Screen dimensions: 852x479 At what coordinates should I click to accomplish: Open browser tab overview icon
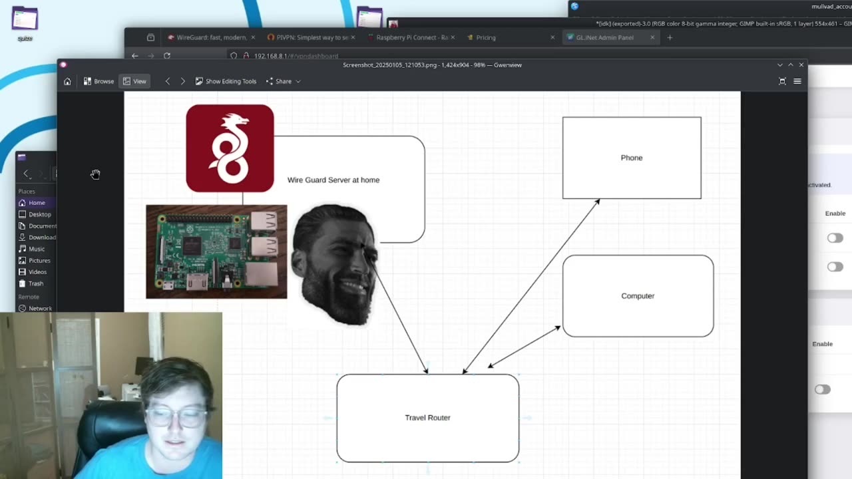(150, 37)
